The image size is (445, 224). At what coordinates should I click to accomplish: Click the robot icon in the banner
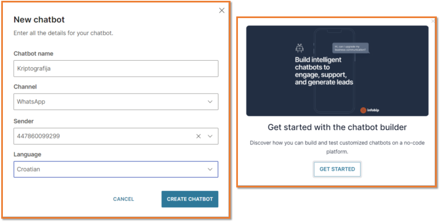[x=300, y=48]
